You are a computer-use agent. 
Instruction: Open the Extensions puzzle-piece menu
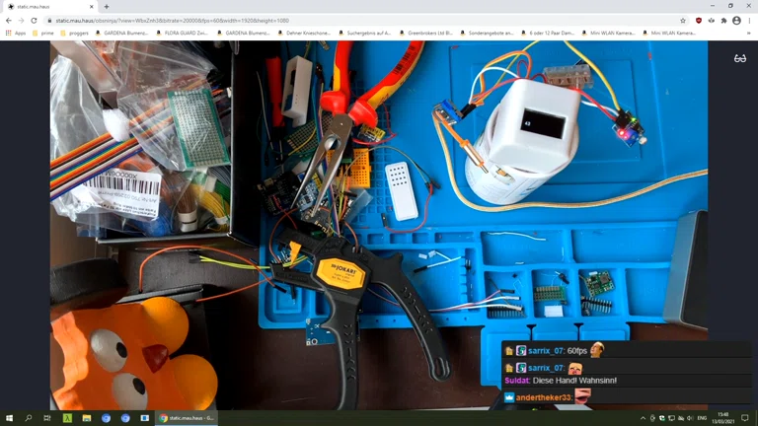[x=723, y=20]
